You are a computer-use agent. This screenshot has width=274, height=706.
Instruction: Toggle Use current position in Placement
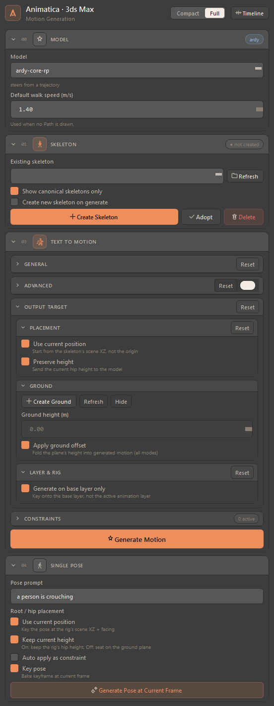(25, 344)
